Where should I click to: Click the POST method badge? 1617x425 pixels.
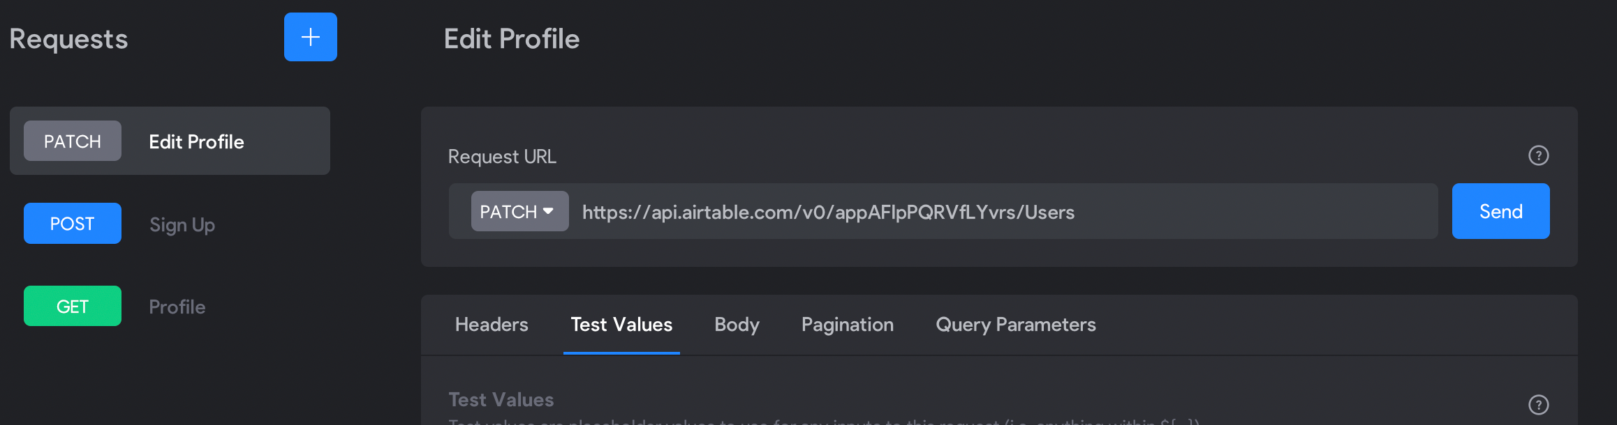pos(73,223)
